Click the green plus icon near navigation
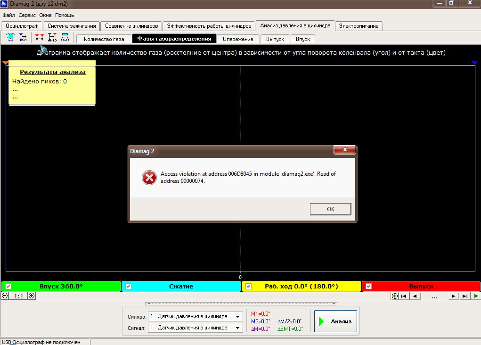The height and width of the screenshot is (345, 481). [395, 296]
